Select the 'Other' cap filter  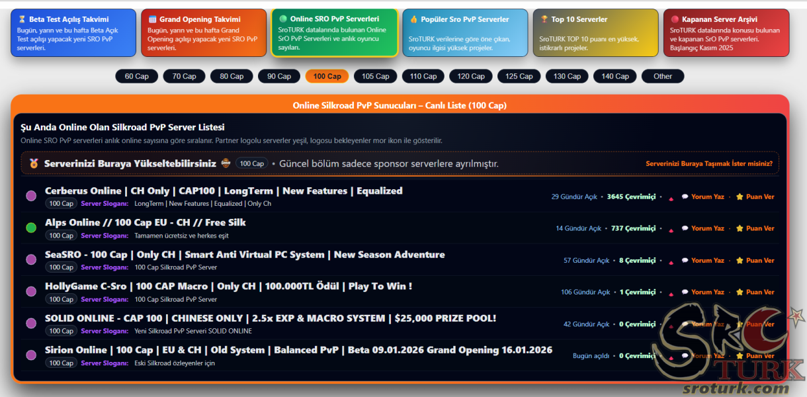(662, 76)
